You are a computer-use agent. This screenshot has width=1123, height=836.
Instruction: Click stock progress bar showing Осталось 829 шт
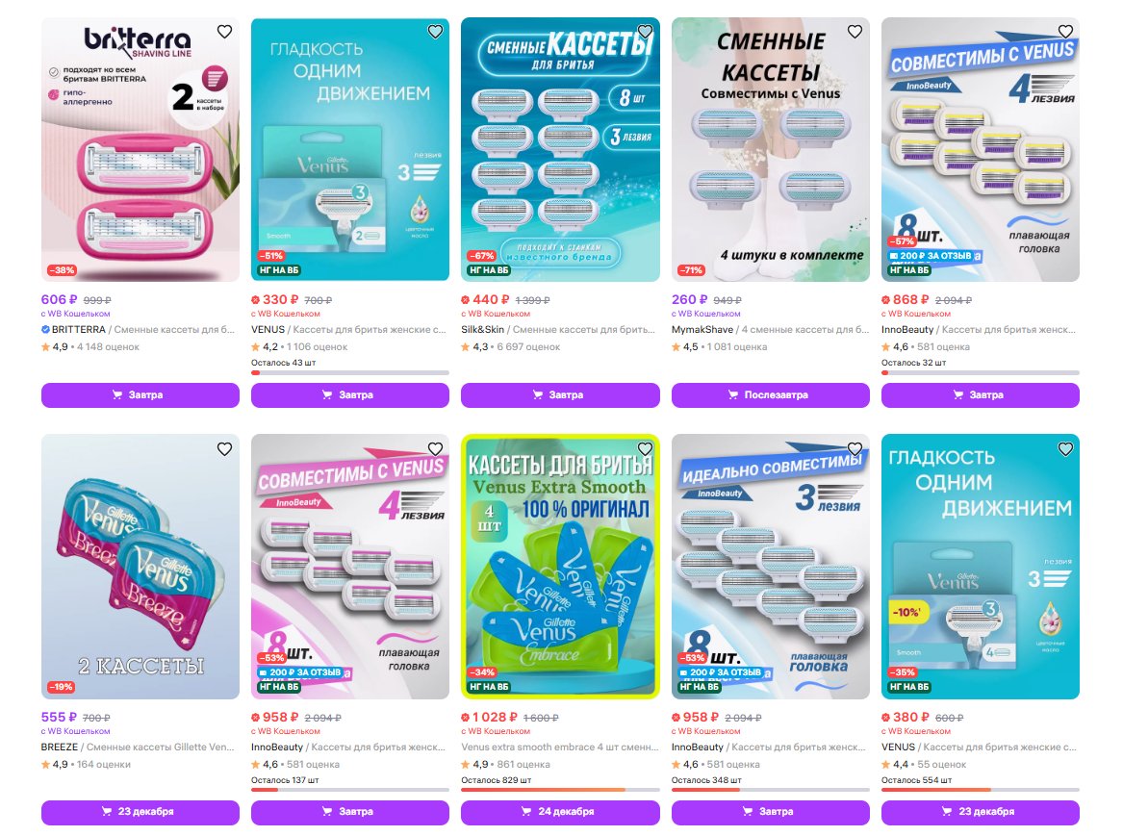560,790
